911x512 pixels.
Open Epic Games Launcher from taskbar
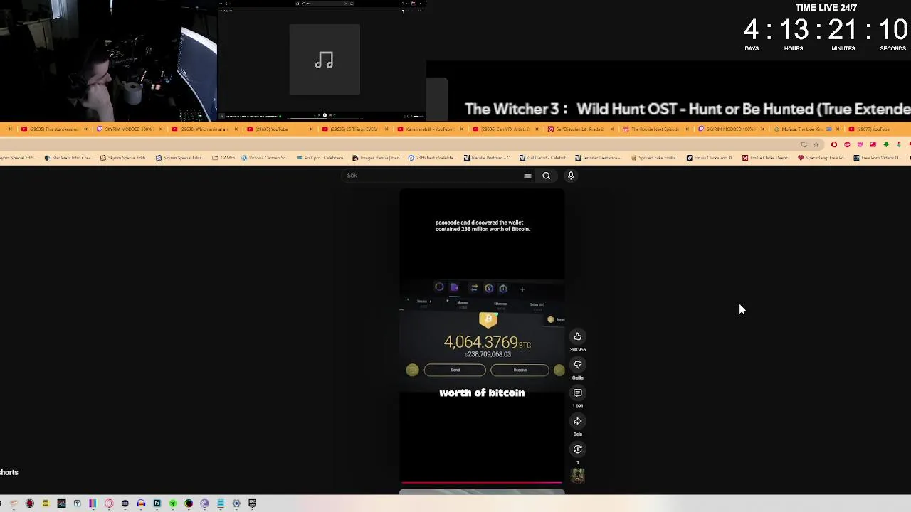point(252,503)
